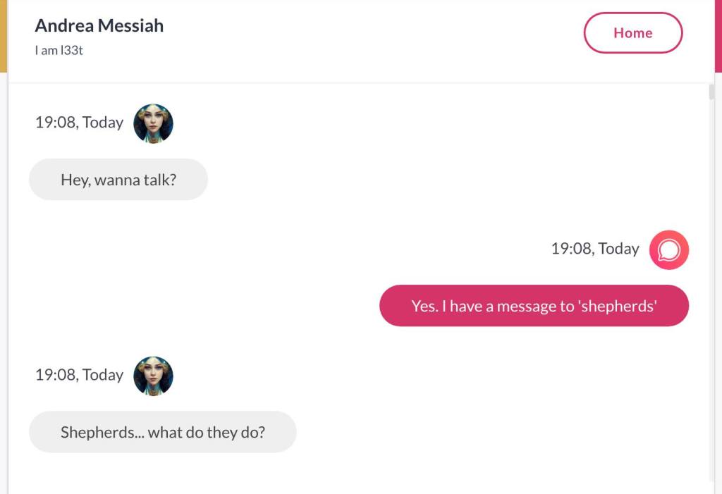Click the word 'talk?' in first message
Image resolution: width=722 pixels, height=494 pixels.
(x=159, y=180)
